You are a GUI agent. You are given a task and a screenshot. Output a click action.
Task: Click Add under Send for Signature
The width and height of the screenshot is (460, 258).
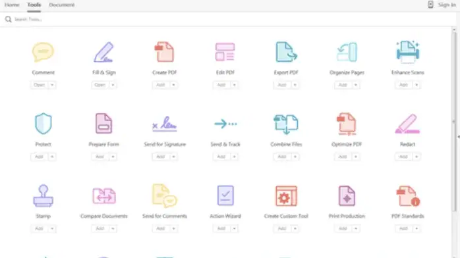tap(161, 157)
